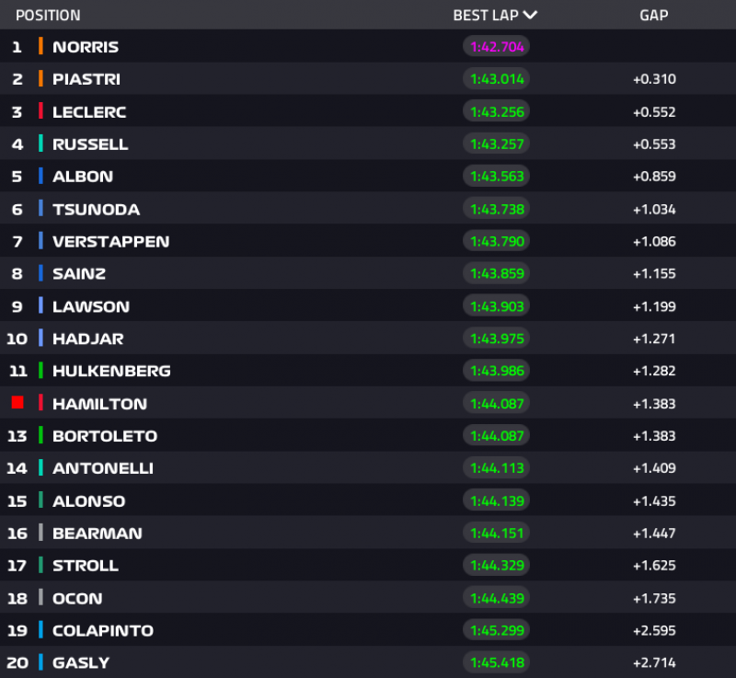The image size is (736, 678).
Task: Click Hulkenberg's green team color bar
Action: 40,371
